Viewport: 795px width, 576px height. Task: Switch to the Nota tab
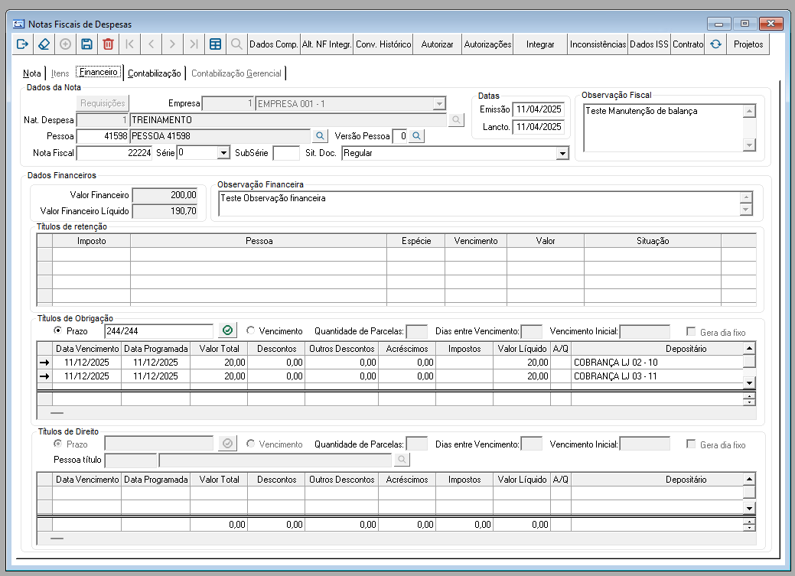32,73
